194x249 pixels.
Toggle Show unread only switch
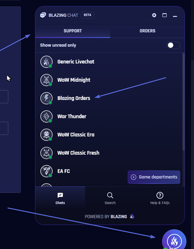tap(173, 45)
